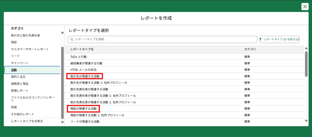Image resolution: width=312 pixels, height=137 pixels.
Task: Select the 商談 category
Action: click(x=14, y=42)
